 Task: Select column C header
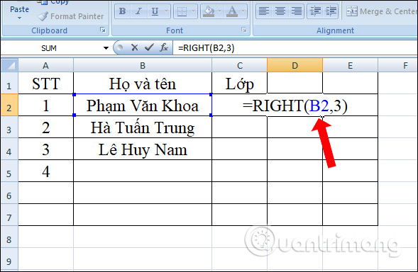240,65
